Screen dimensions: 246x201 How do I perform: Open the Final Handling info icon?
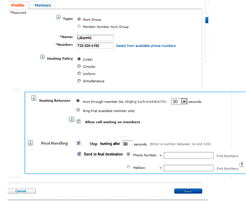(30, 143)
